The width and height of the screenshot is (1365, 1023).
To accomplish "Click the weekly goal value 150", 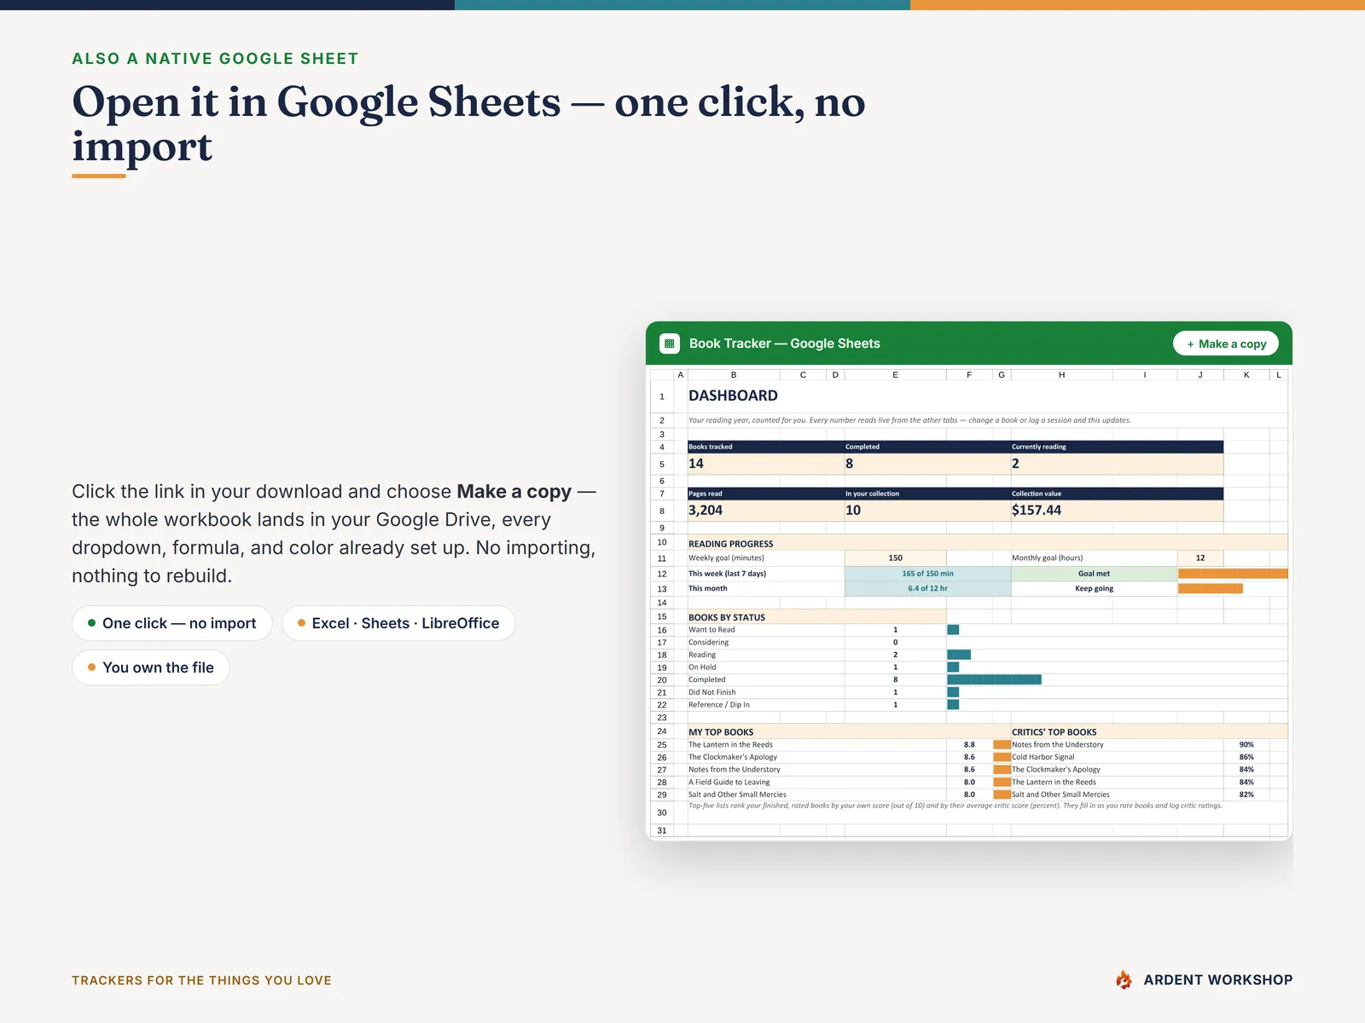I will [895, 558].
